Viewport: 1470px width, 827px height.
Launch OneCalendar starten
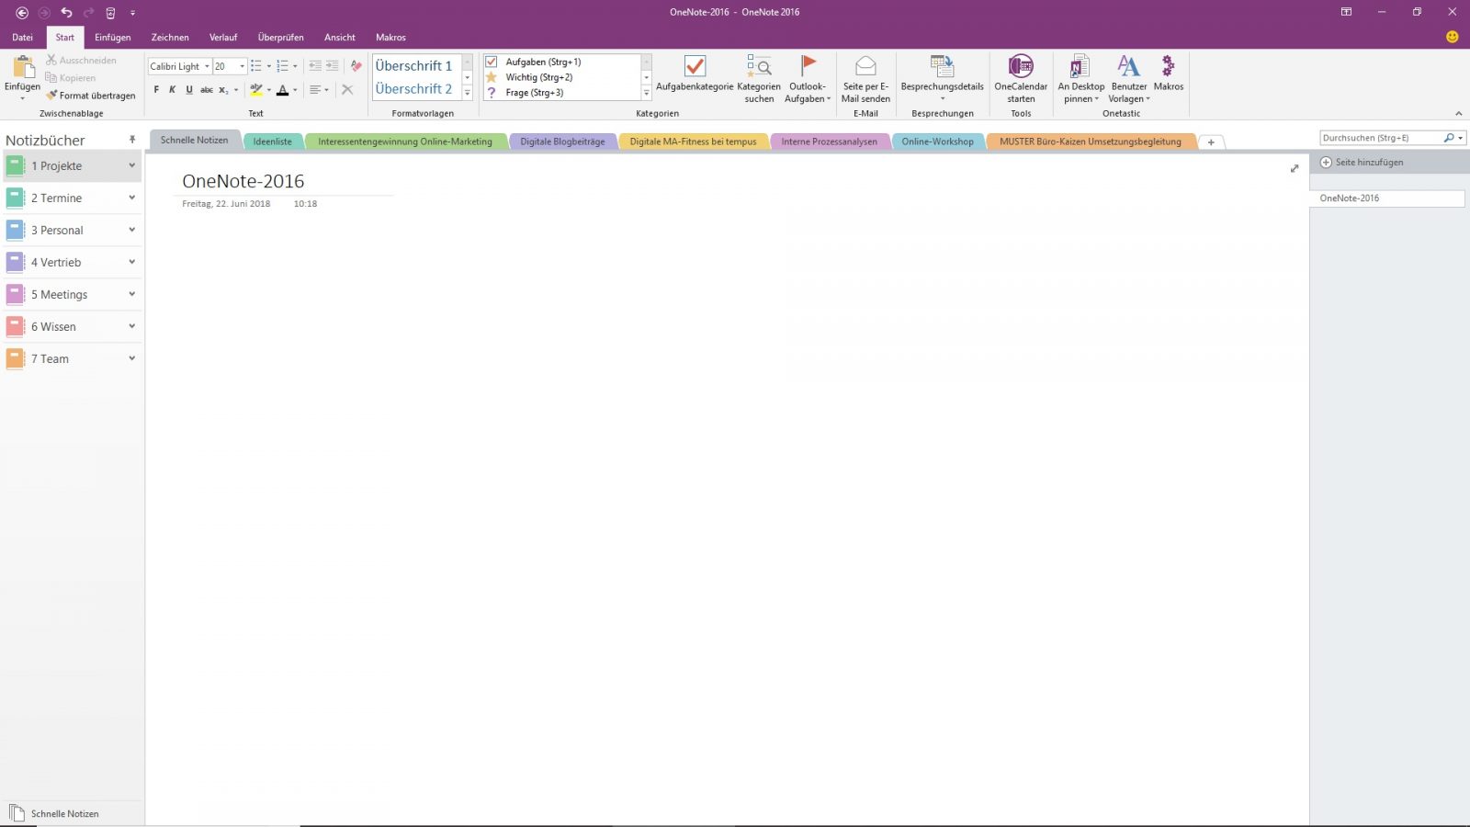1021,78
